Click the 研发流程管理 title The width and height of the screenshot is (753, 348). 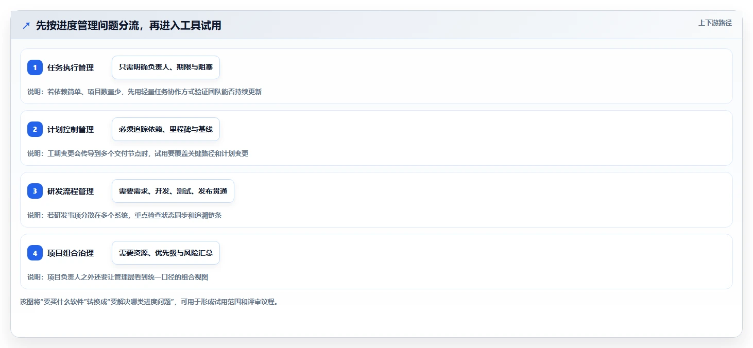coord(71,191)
